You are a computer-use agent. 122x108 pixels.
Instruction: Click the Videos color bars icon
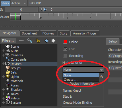click(x=8, y=98)
